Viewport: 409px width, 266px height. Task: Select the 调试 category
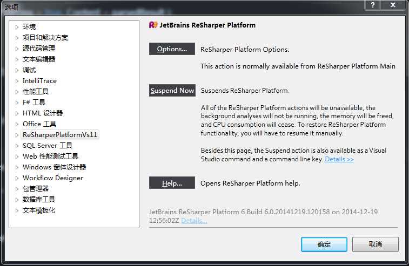coord(29,70)
